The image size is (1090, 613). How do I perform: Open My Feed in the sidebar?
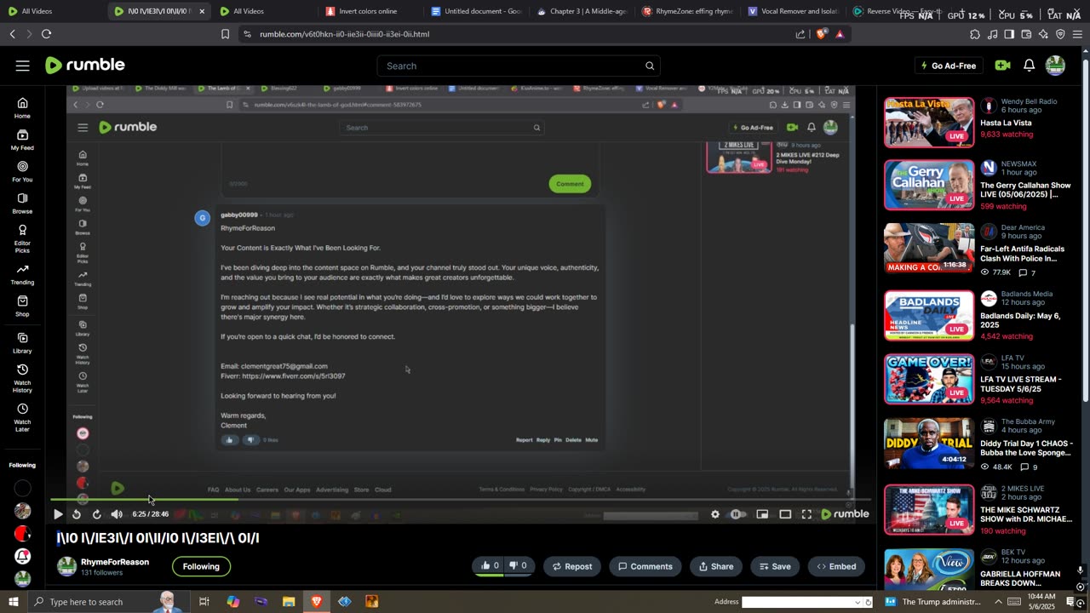pyautogui.click(x=22, y=140)
